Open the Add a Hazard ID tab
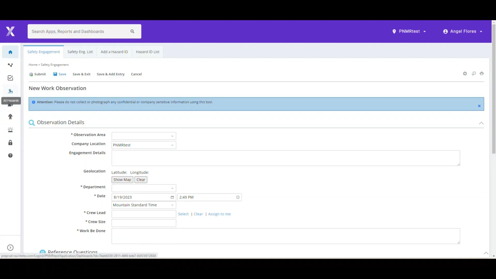This screenshot has width=496, height=279. click(114, 52)
